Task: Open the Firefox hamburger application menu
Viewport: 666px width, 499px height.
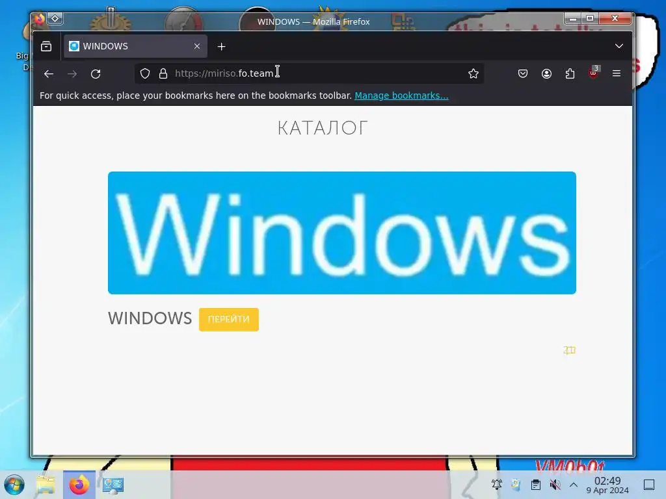Action: tap(617, 73)
